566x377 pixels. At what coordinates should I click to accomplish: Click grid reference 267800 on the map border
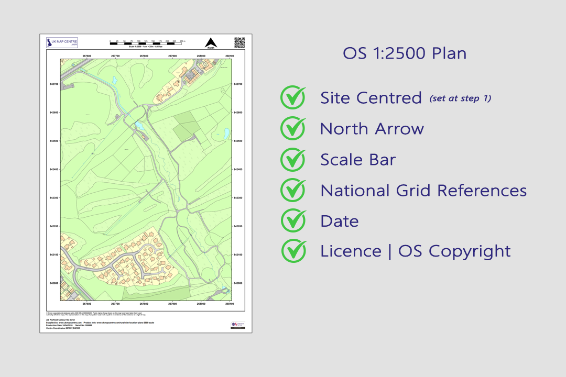(144, 56)
